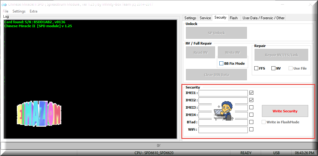Image resolution: width=318 pixels, height=156 pixels.
Task: Enable the BTad checkbox
Action: click(x=251, y=122)
